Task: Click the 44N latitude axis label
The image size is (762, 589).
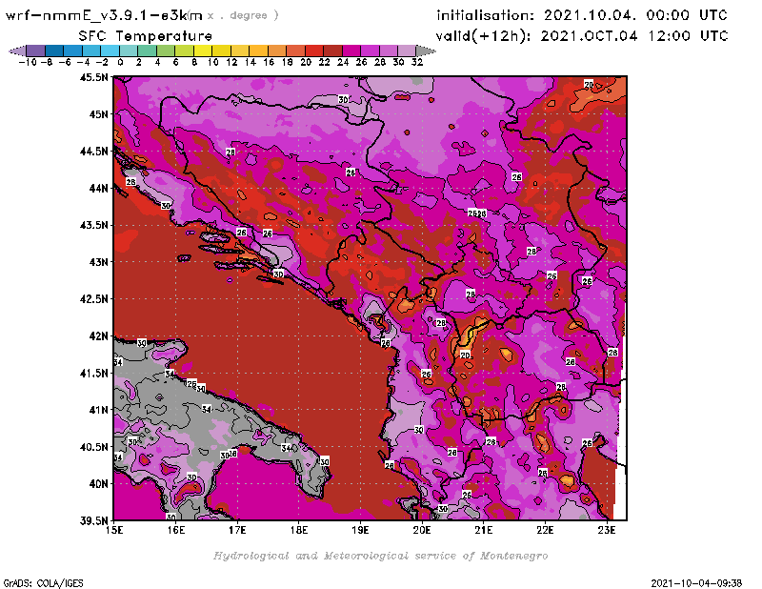Action: coord(98,188)
